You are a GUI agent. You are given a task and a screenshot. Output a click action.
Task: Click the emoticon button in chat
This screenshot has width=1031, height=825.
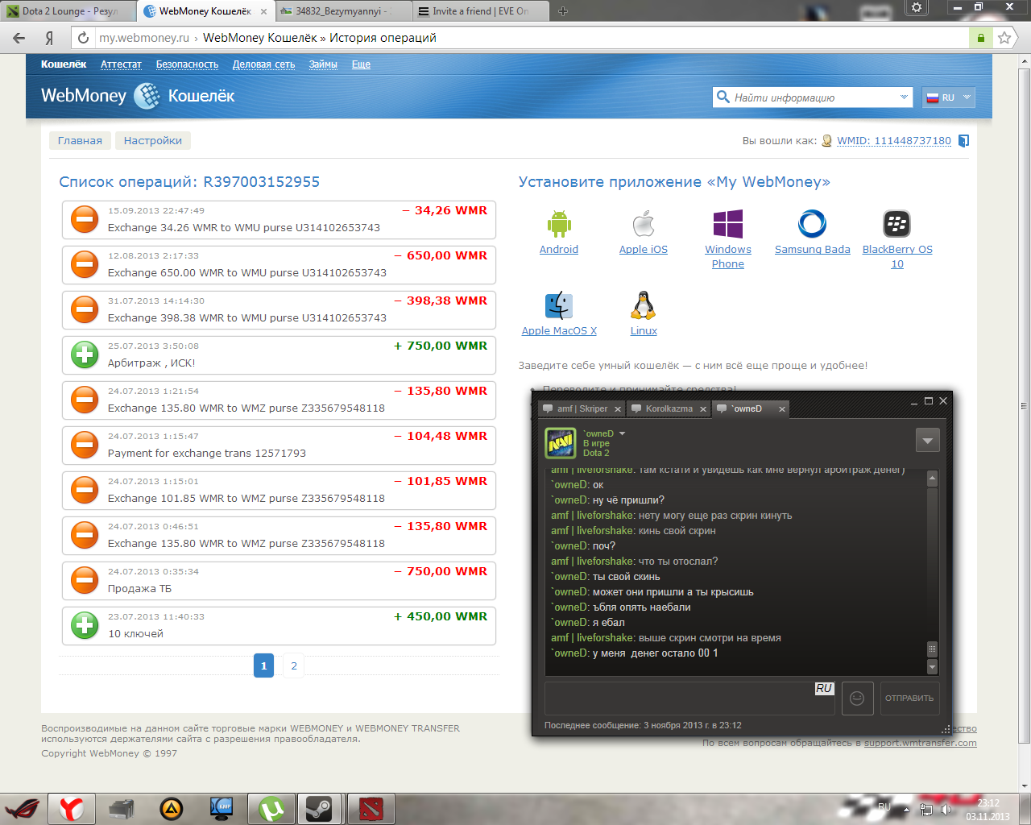[858, 699]
